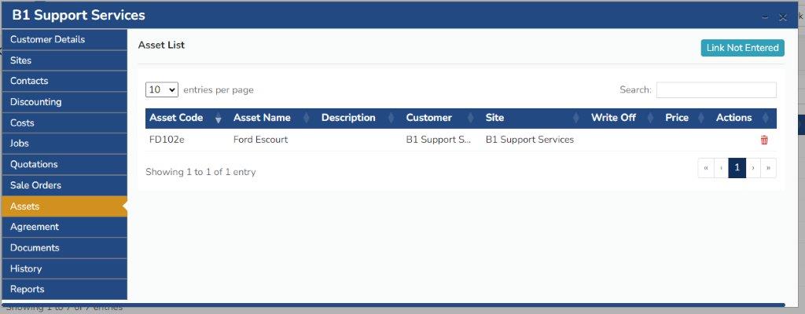Focus the Search input field
The image size is (805, 314).
(x=716, y=89)
